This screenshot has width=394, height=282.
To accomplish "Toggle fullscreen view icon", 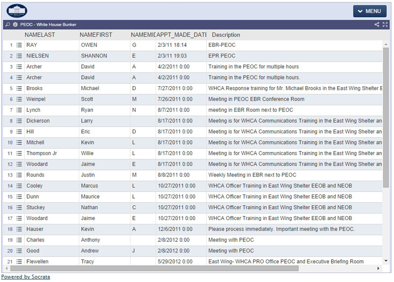I will [386, 25].
